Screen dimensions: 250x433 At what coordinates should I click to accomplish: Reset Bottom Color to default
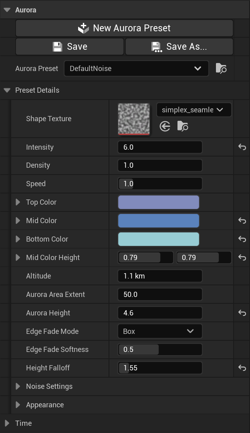242,239
